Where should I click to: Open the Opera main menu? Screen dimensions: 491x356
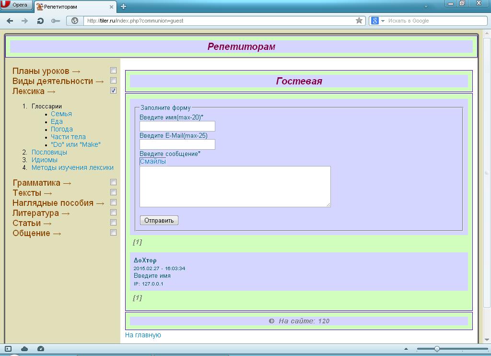point(17,5)
